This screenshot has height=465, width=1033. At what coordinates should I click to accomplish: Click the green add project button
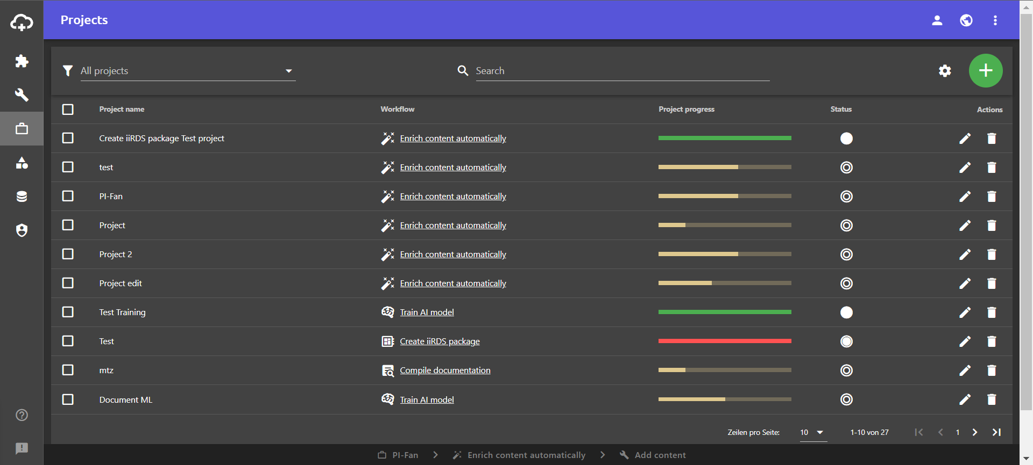[986, 70]
